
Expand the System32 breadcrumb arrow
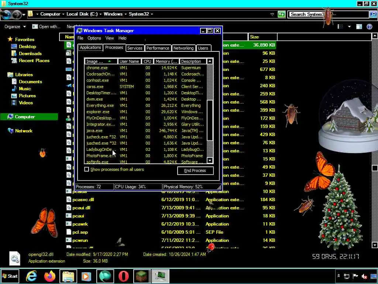[x=152, y=14]
